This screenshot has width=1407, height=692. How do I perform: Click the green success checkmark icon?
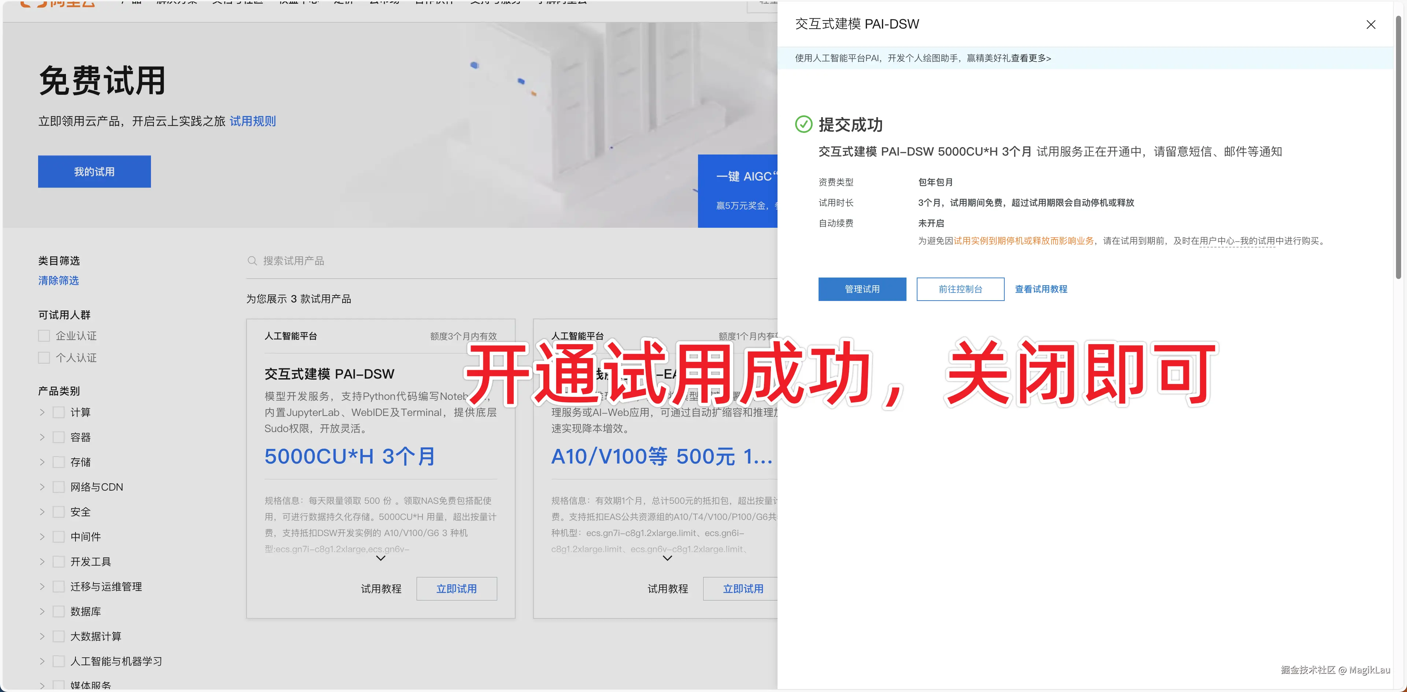804,124
